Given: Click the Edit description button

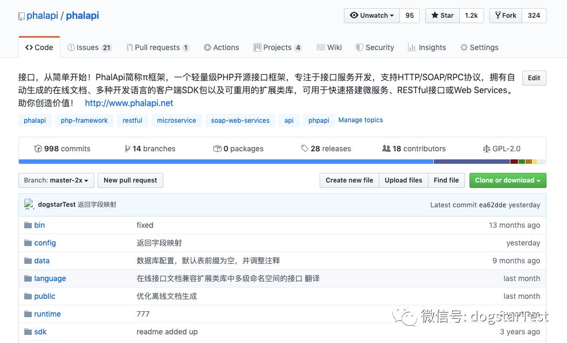Looking at the screenshot, I should (x=534, y=78).
